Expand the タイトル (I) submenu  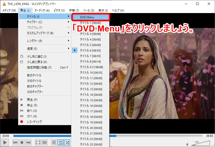click(x=45, y=16)
